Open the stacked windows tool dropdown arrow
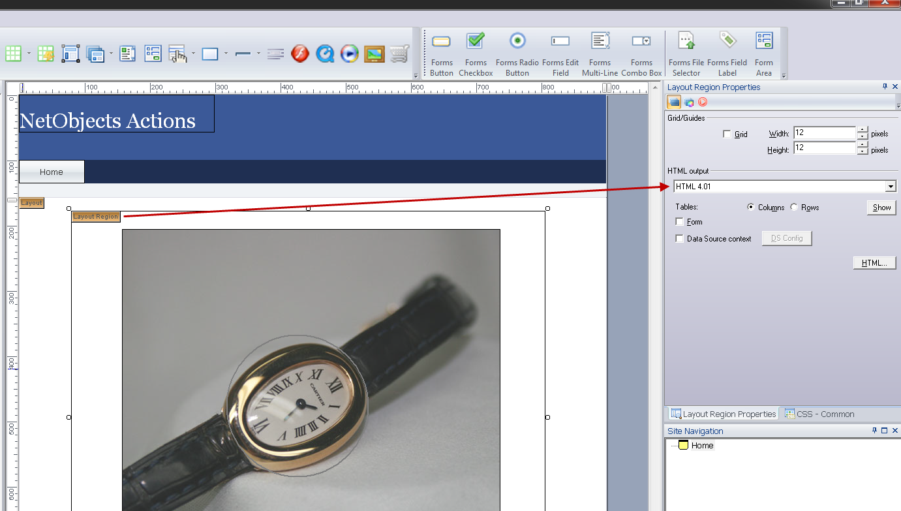This screenshot has height=511, width=901. 111,54
